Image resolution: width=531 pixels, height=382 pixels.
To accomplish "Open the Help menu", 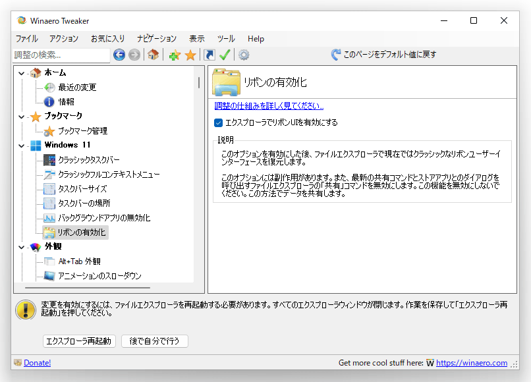I will [x=256, y=39].
